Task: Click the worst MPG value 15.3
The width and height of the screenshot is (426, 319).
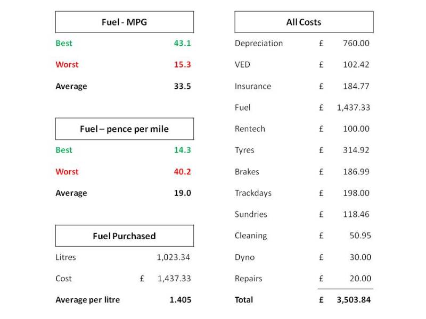Action: (x=182, y=64)
